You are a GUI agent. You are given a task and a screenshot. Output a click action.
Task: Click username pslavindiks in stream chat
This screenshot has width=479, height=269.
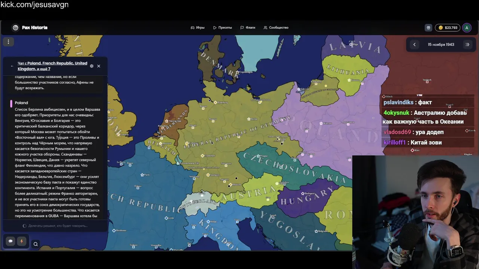[x=398, y=102]
